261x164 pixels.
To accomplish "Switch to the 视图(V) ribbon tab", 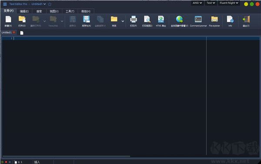I will pyautogui.click(x=54, y=11).
